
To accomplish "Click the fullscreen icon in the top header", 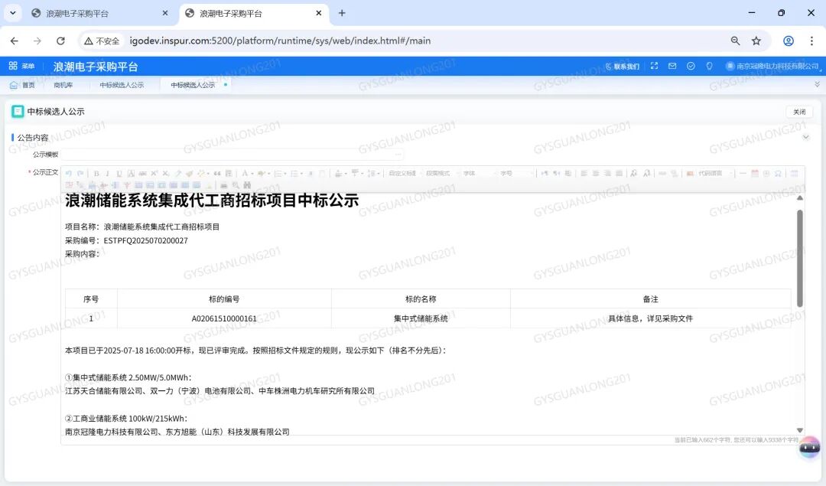I will point(654,66).
